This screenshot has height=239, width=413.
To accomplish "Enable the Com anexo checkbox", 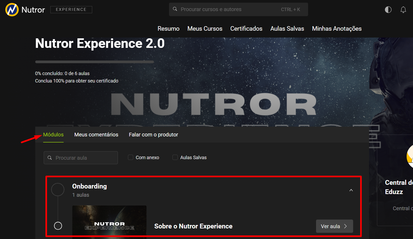I will point(131,157).
